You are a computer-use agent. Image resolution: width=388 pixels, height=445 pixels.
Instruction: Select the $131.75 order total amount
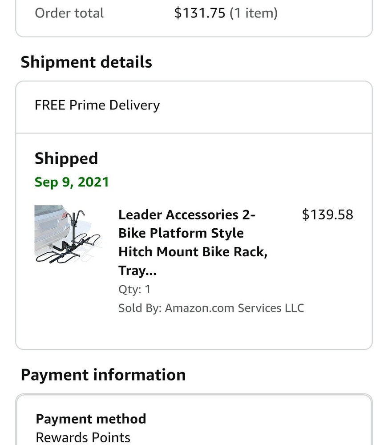coord(200,13)
